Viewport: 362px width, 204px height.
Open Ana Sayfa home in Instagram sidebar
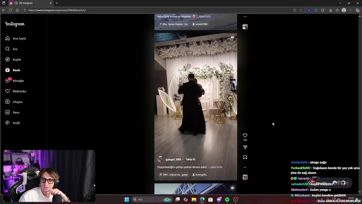click(16, 38)
